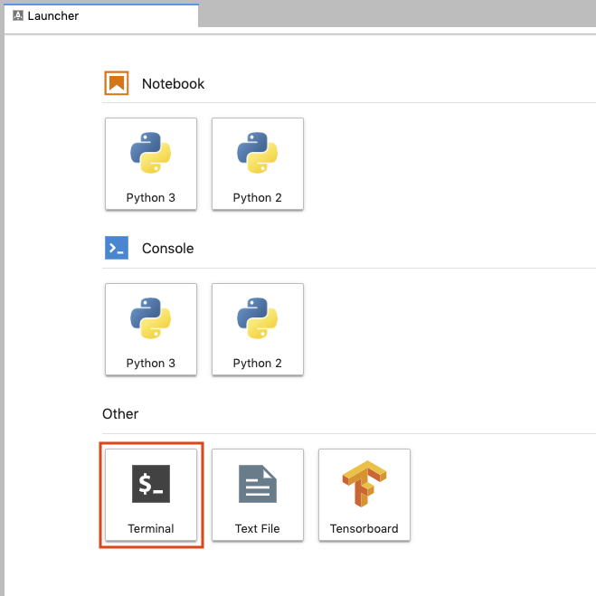Image resolution: width=596 pixels, height=596 pixels.
Task: Launch a Python 2 notebook
Action: coord(258,164)
